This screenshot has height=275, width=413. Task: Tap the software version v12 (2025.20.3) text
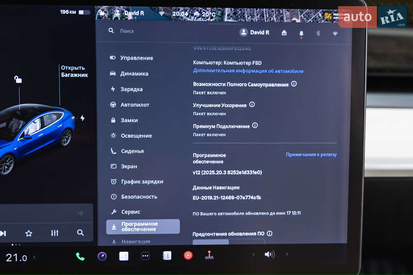point(227,172)
